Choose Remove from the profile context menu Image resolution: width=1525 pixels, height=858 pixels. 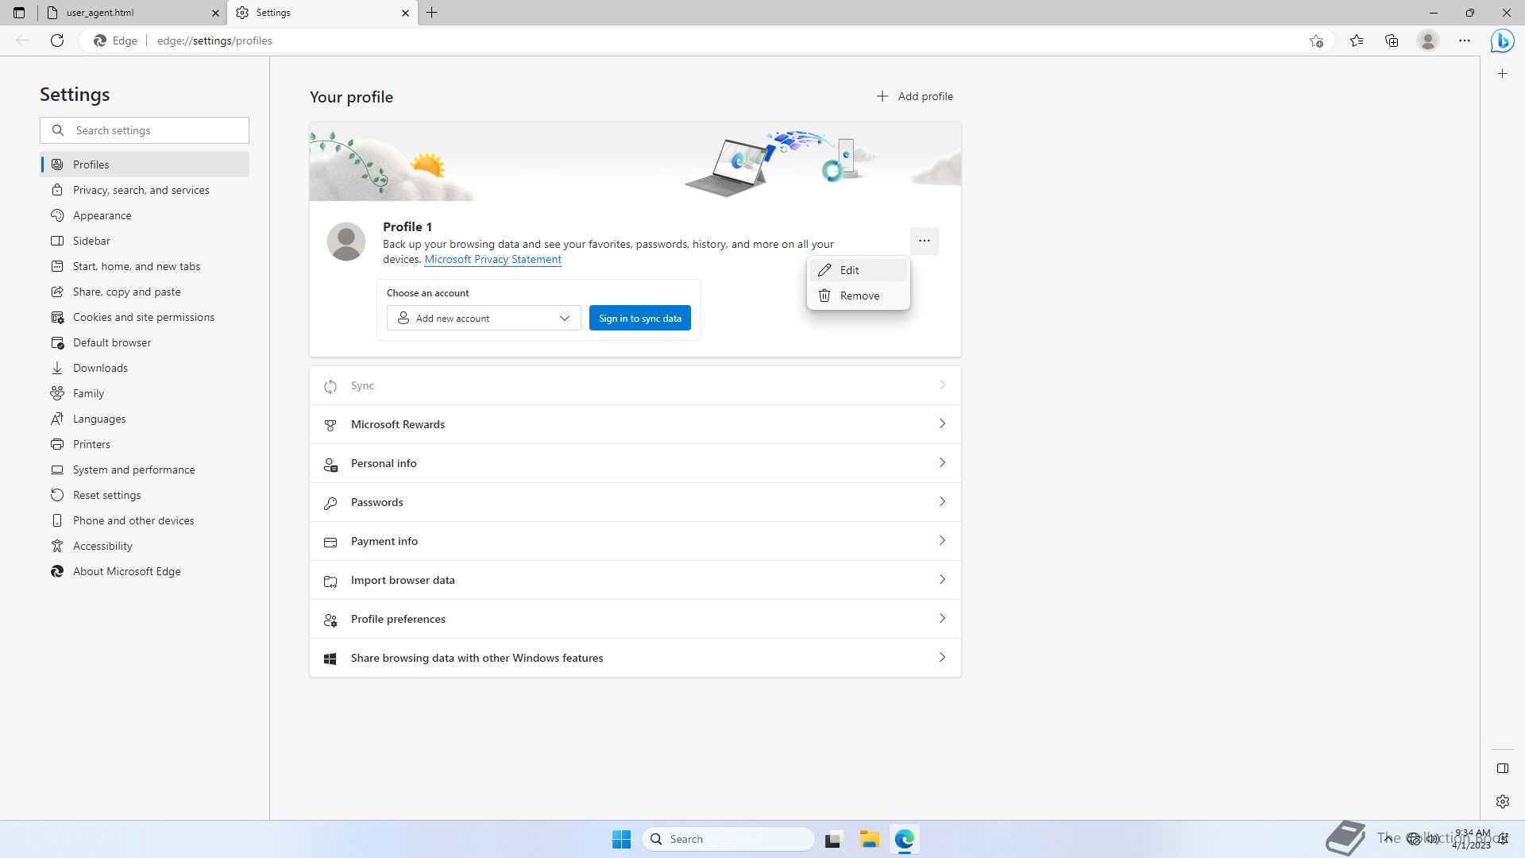point(858,296)
